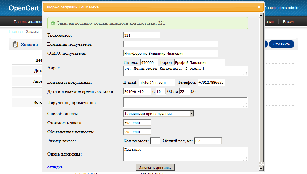Focus the Компания получателя field
The width and height of the screenshot is (307, 174).
(171, 44)
